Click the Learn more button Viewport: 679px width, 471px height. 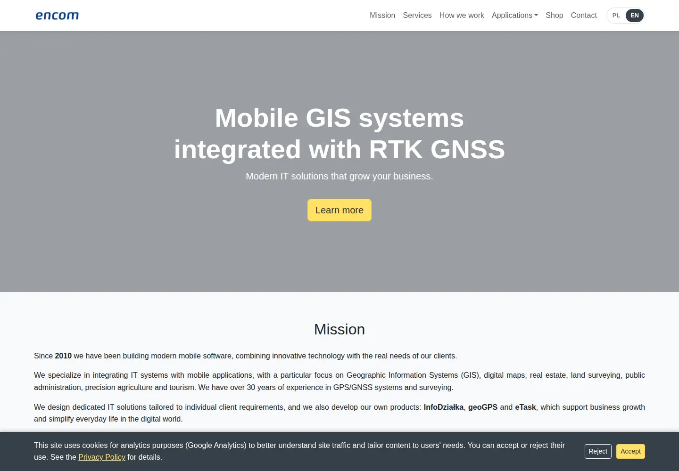click(x=339, y=210)
